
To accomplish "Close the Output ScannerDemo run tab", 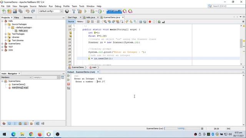I will coord(98,72).
